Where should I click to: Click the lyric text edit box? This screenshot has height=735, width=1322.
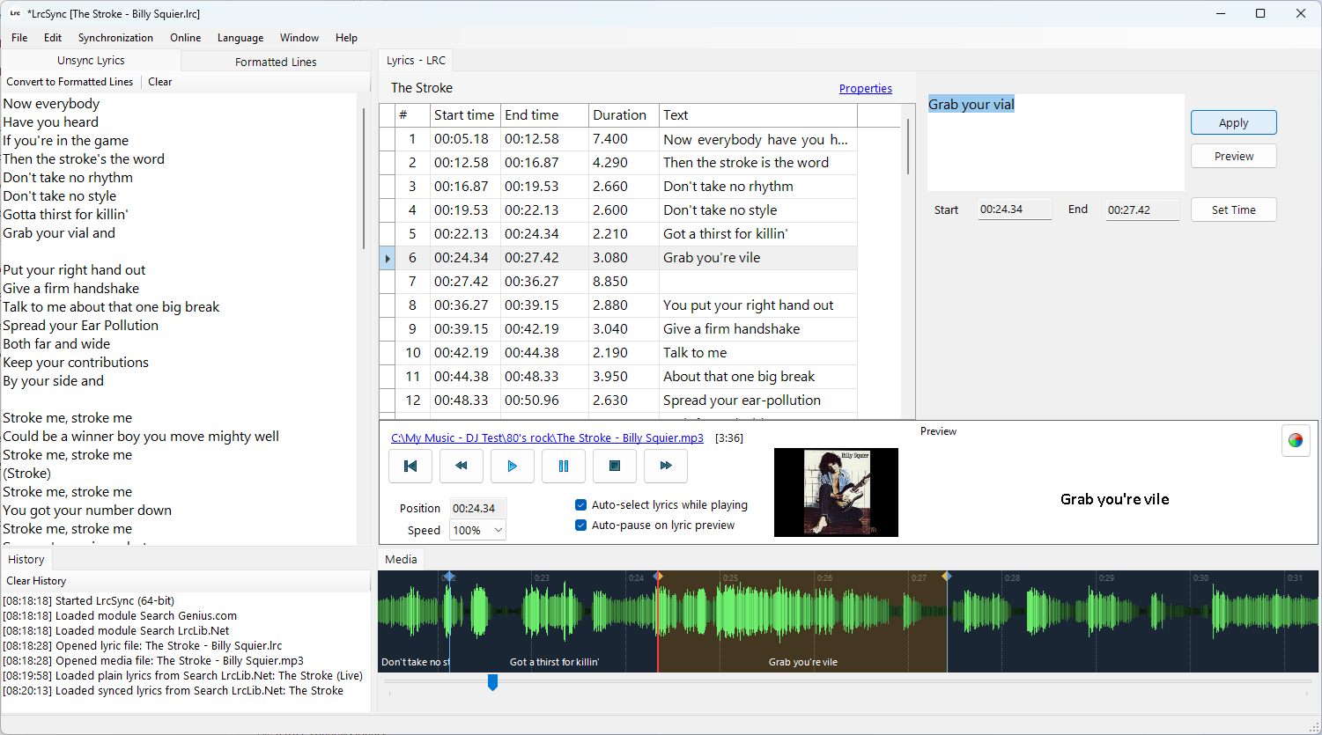click(1056, 143)
